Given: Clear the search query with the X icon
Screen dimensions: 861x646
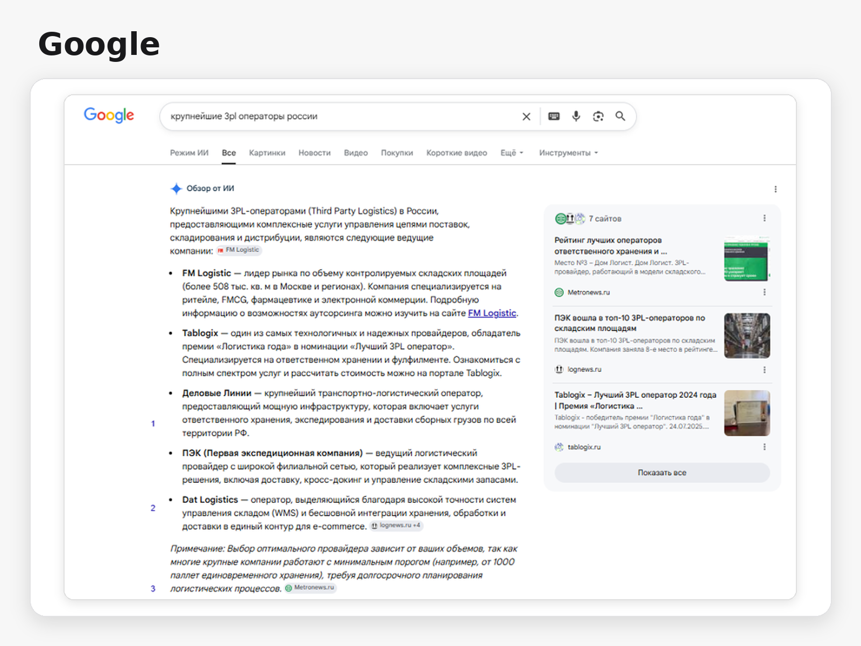Looking at the screenshot, I should (526, 116).
